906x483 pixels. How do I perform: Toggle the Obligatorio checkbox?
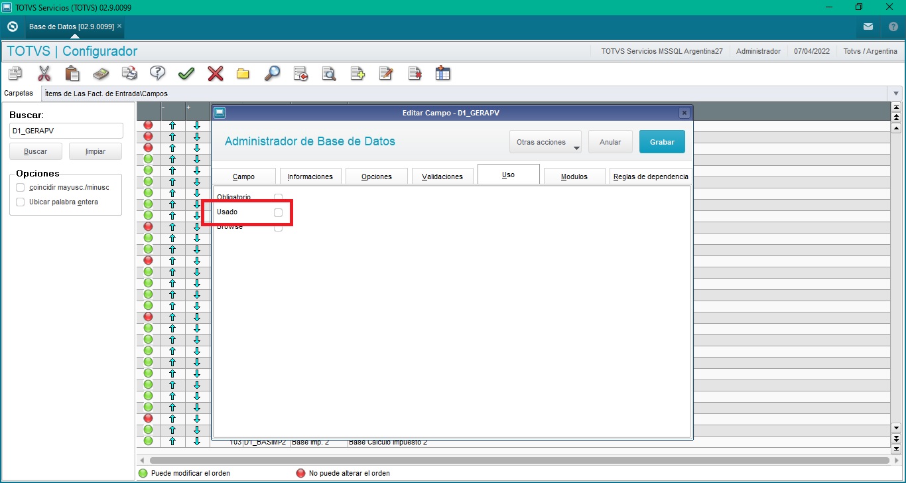(x=279, y=198)
